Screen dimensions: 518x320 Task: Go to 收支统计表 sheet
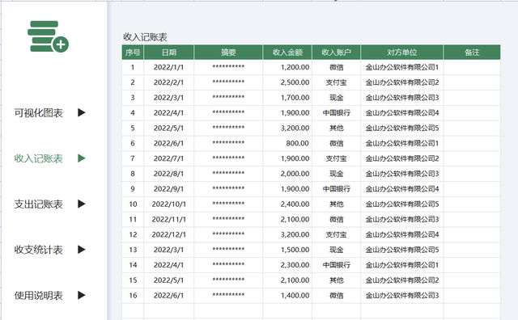point(38,250)
